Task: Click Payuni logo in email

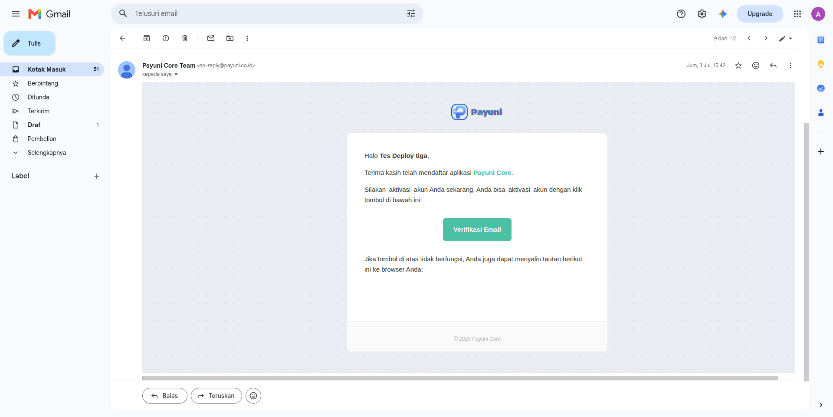Action: (x=477, y=112)
